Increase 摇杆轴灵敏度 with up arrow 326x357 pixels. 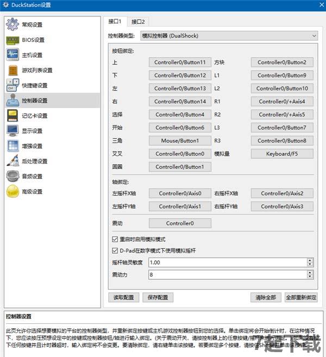(310, 260)
